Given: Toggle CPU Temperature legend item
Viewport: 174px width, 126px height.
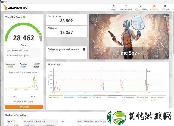Looking at the screenshot, I should (x=70, y=97).
